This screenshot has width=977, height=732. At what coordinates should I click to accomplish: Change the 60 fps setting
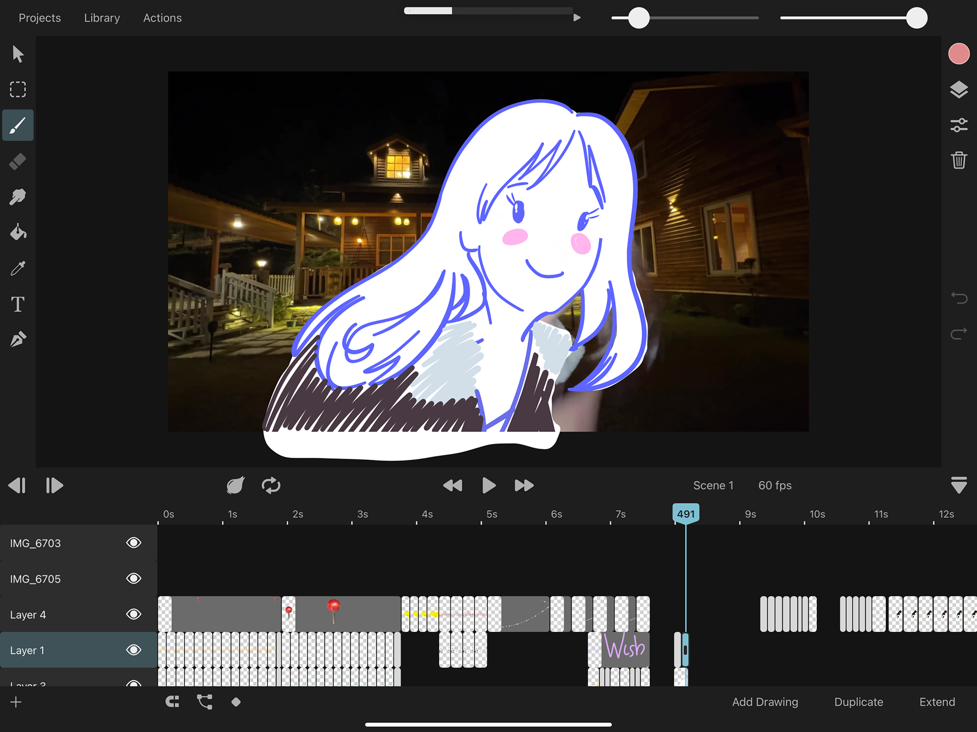[x=774, y=485]
